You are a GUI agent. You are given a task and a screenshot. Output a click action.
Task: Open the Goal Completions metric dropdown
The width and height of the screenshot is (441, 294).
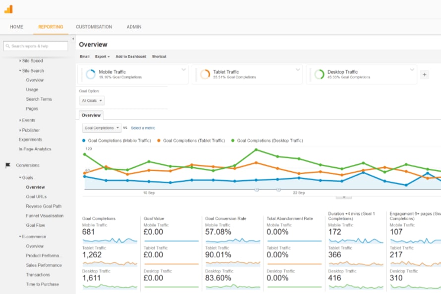point(102,128)
